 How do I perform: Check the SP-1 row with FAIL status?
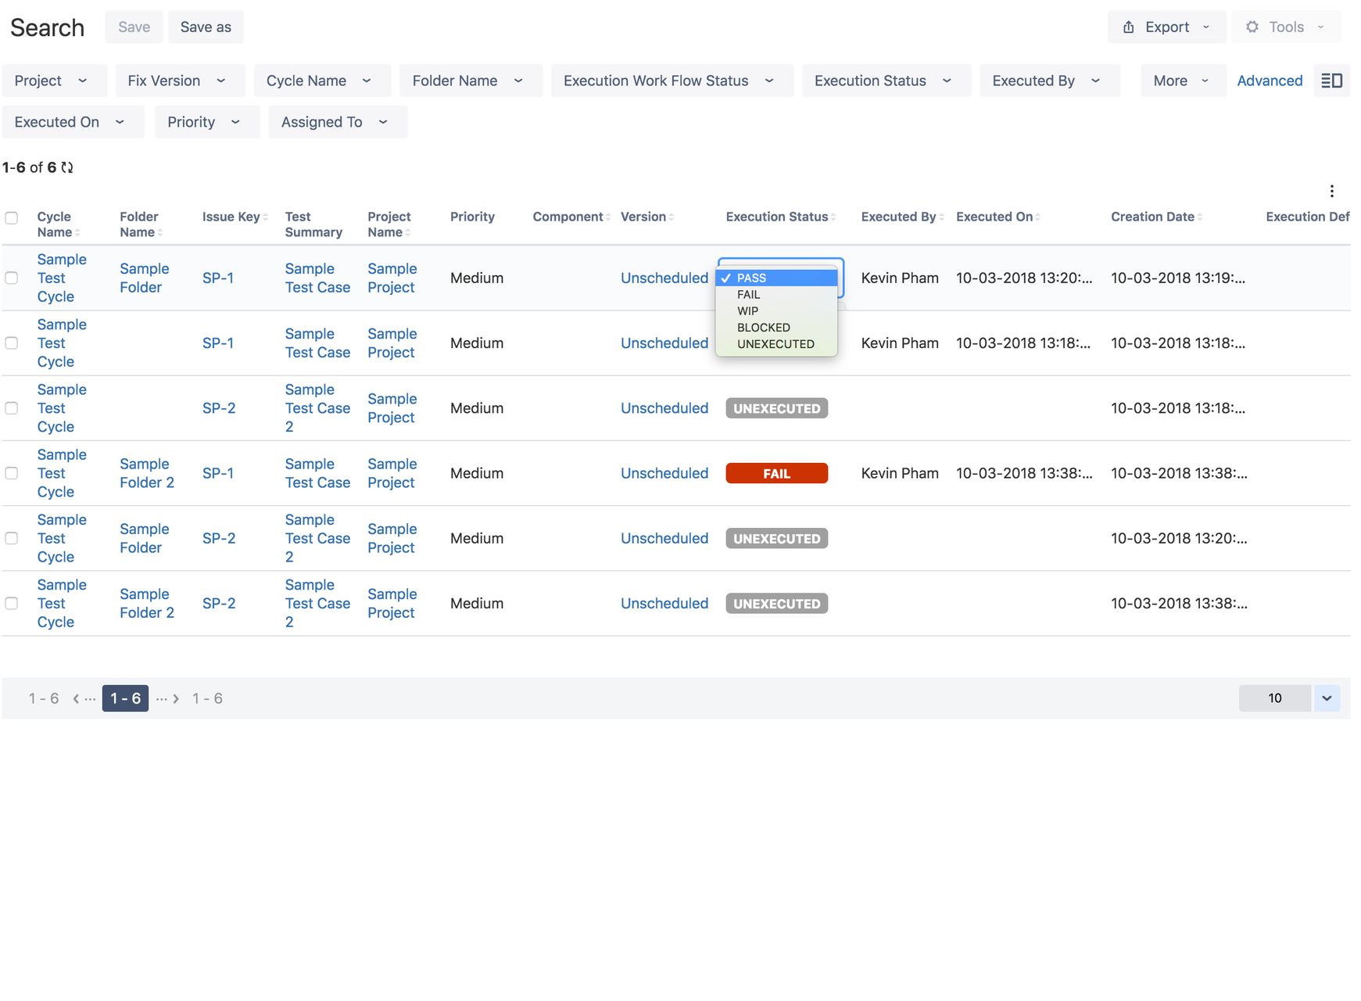pos(12,473)
